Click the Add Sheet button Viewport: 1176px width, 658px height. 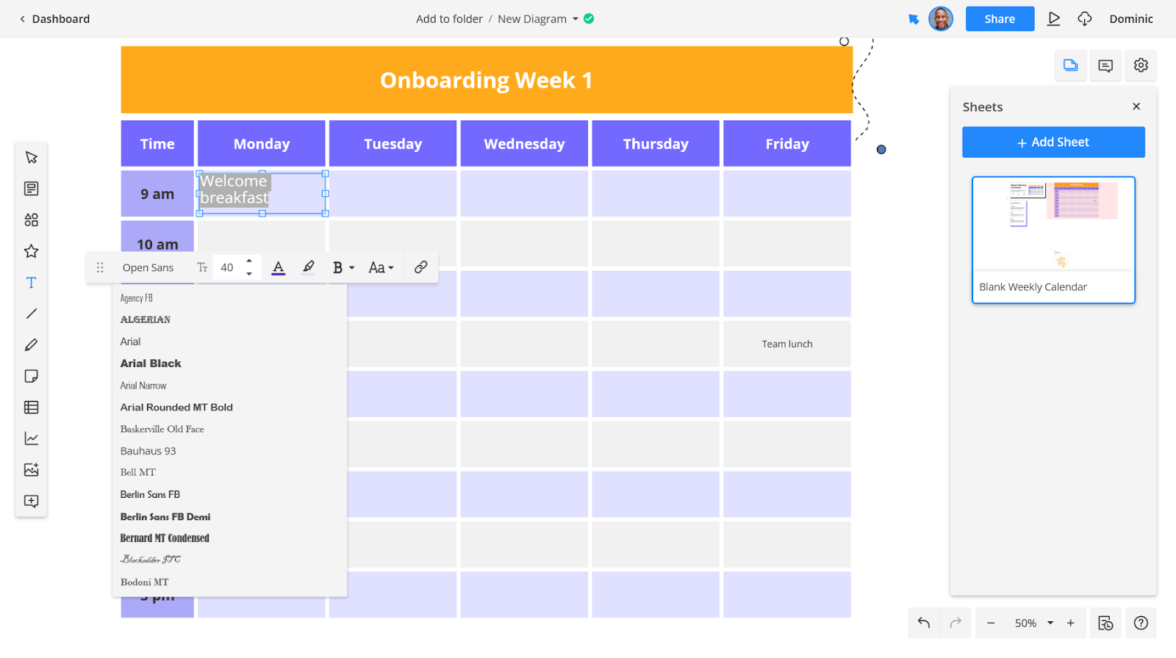(1053, 142)
